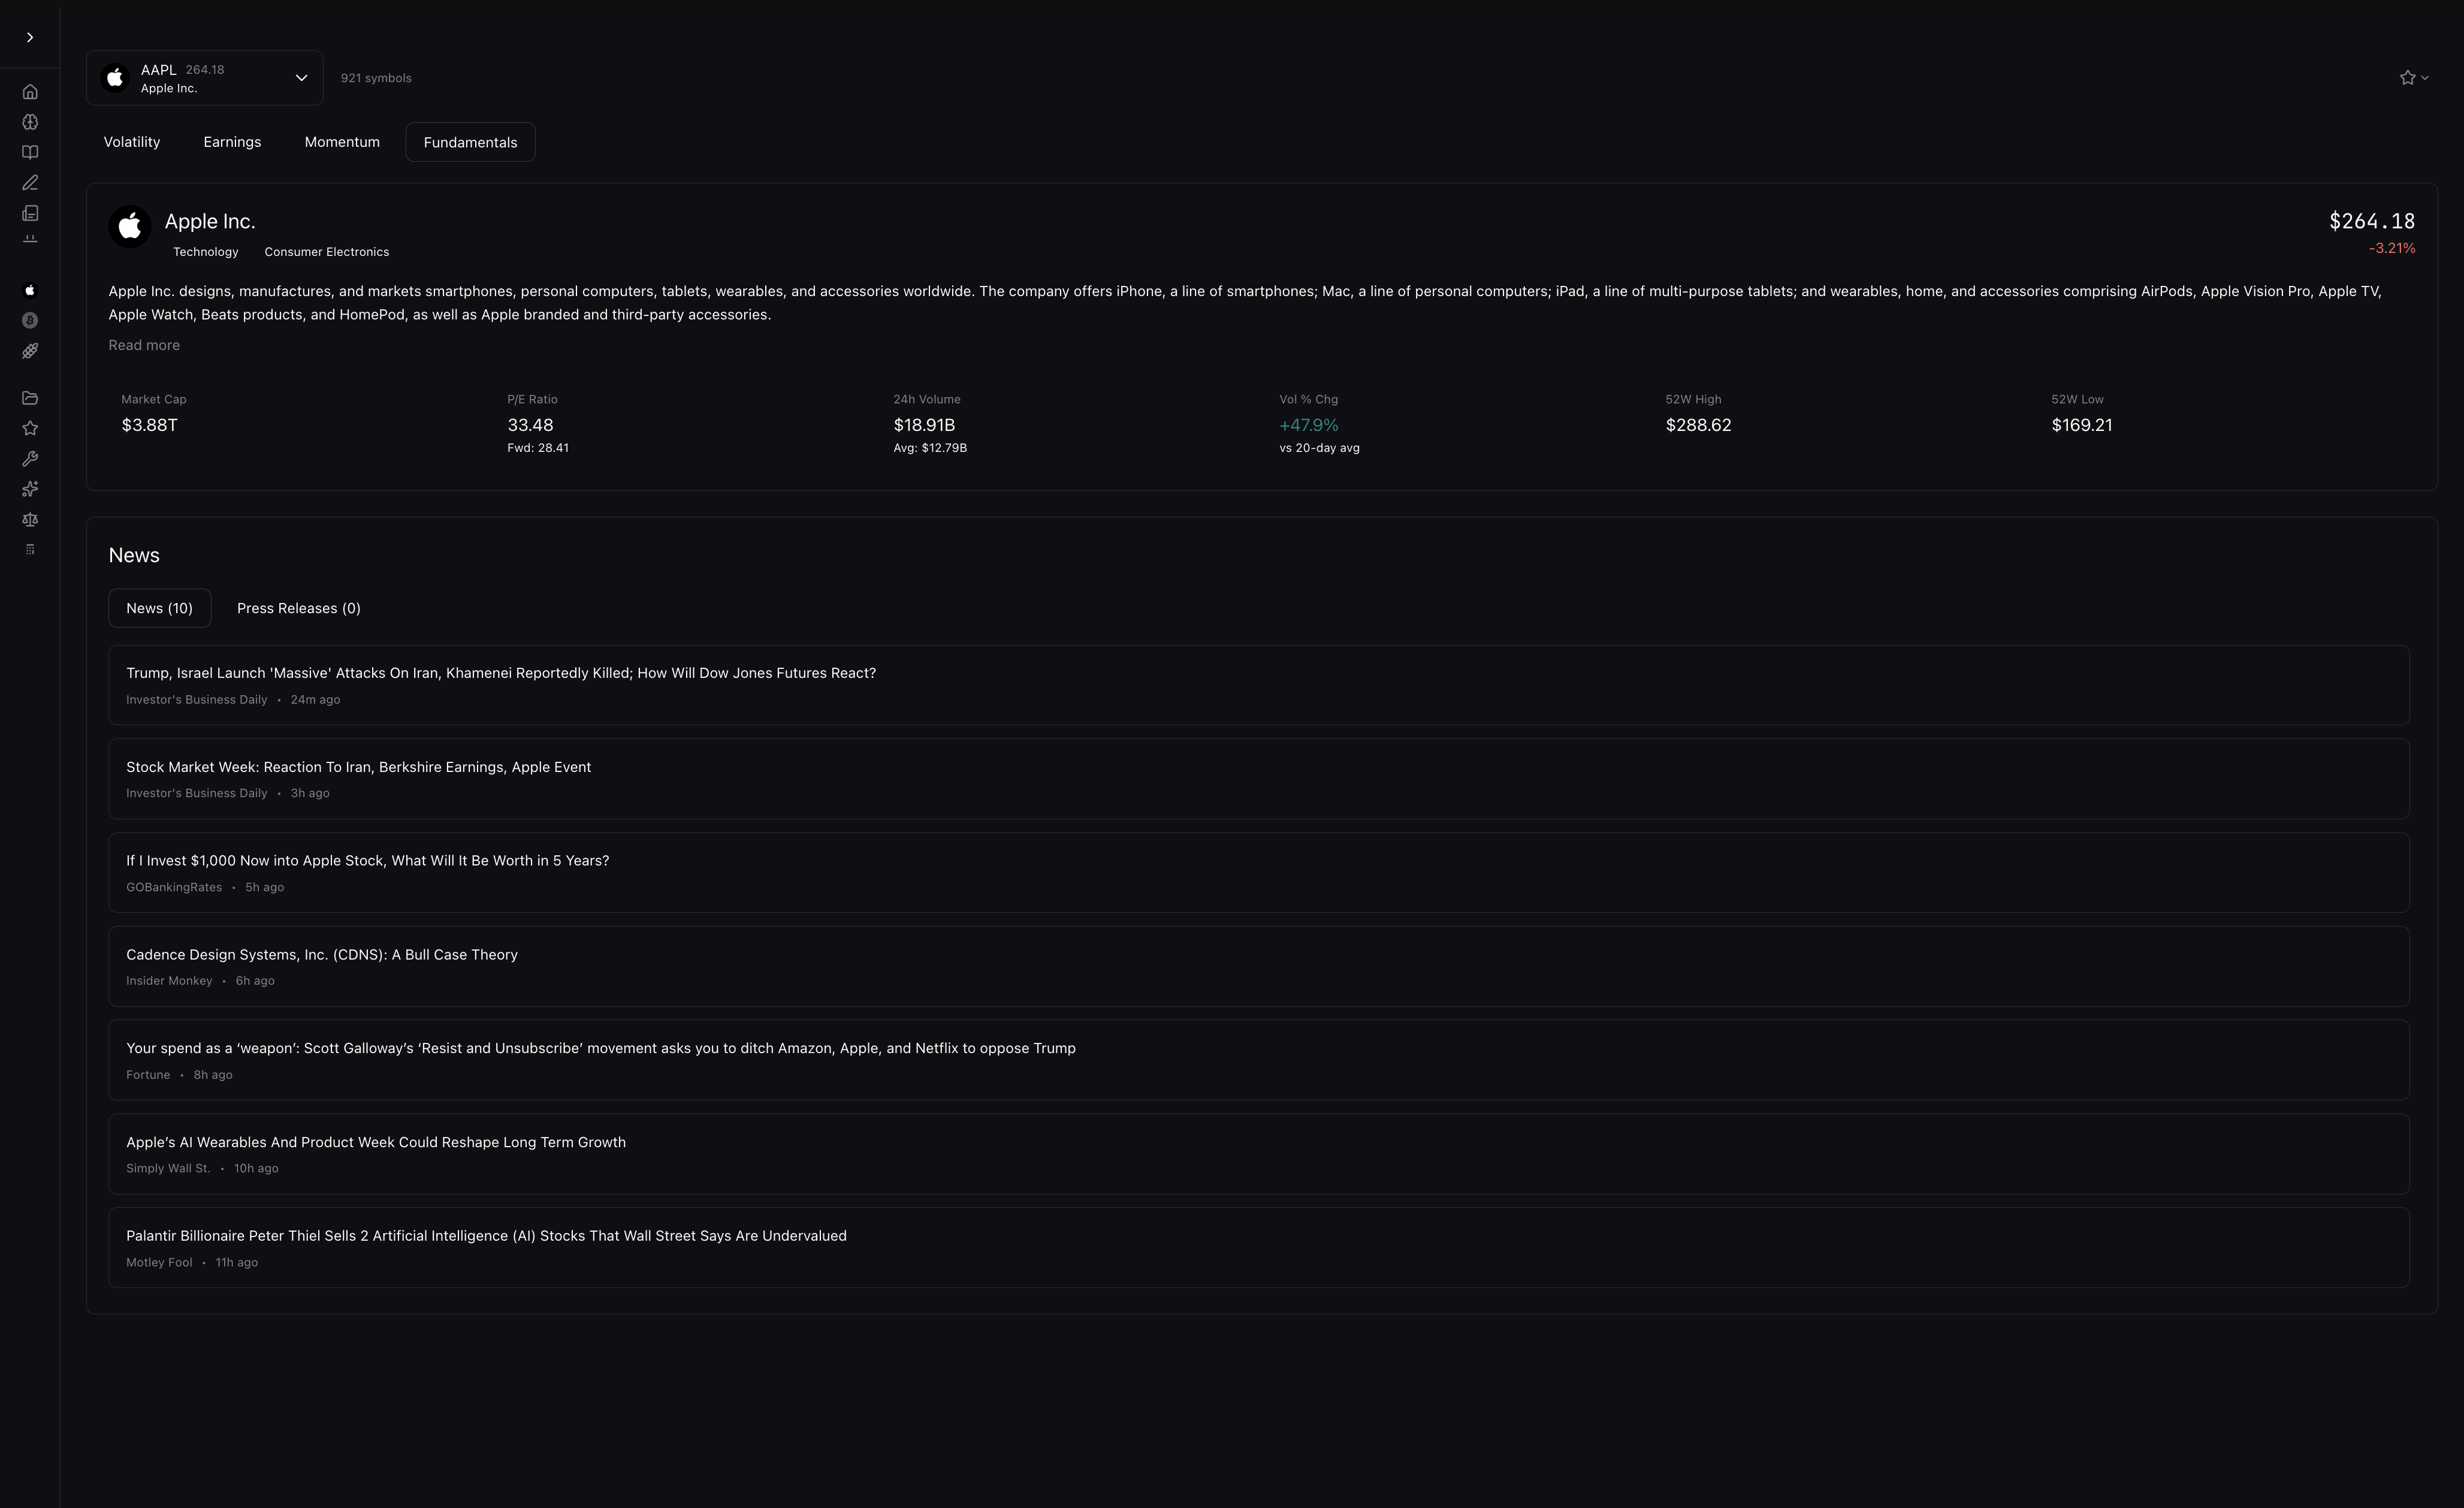Open the Press Releases (0) tab
Image resolution: width=2464 pixels, height=1508 pixels.
[298, 608]
